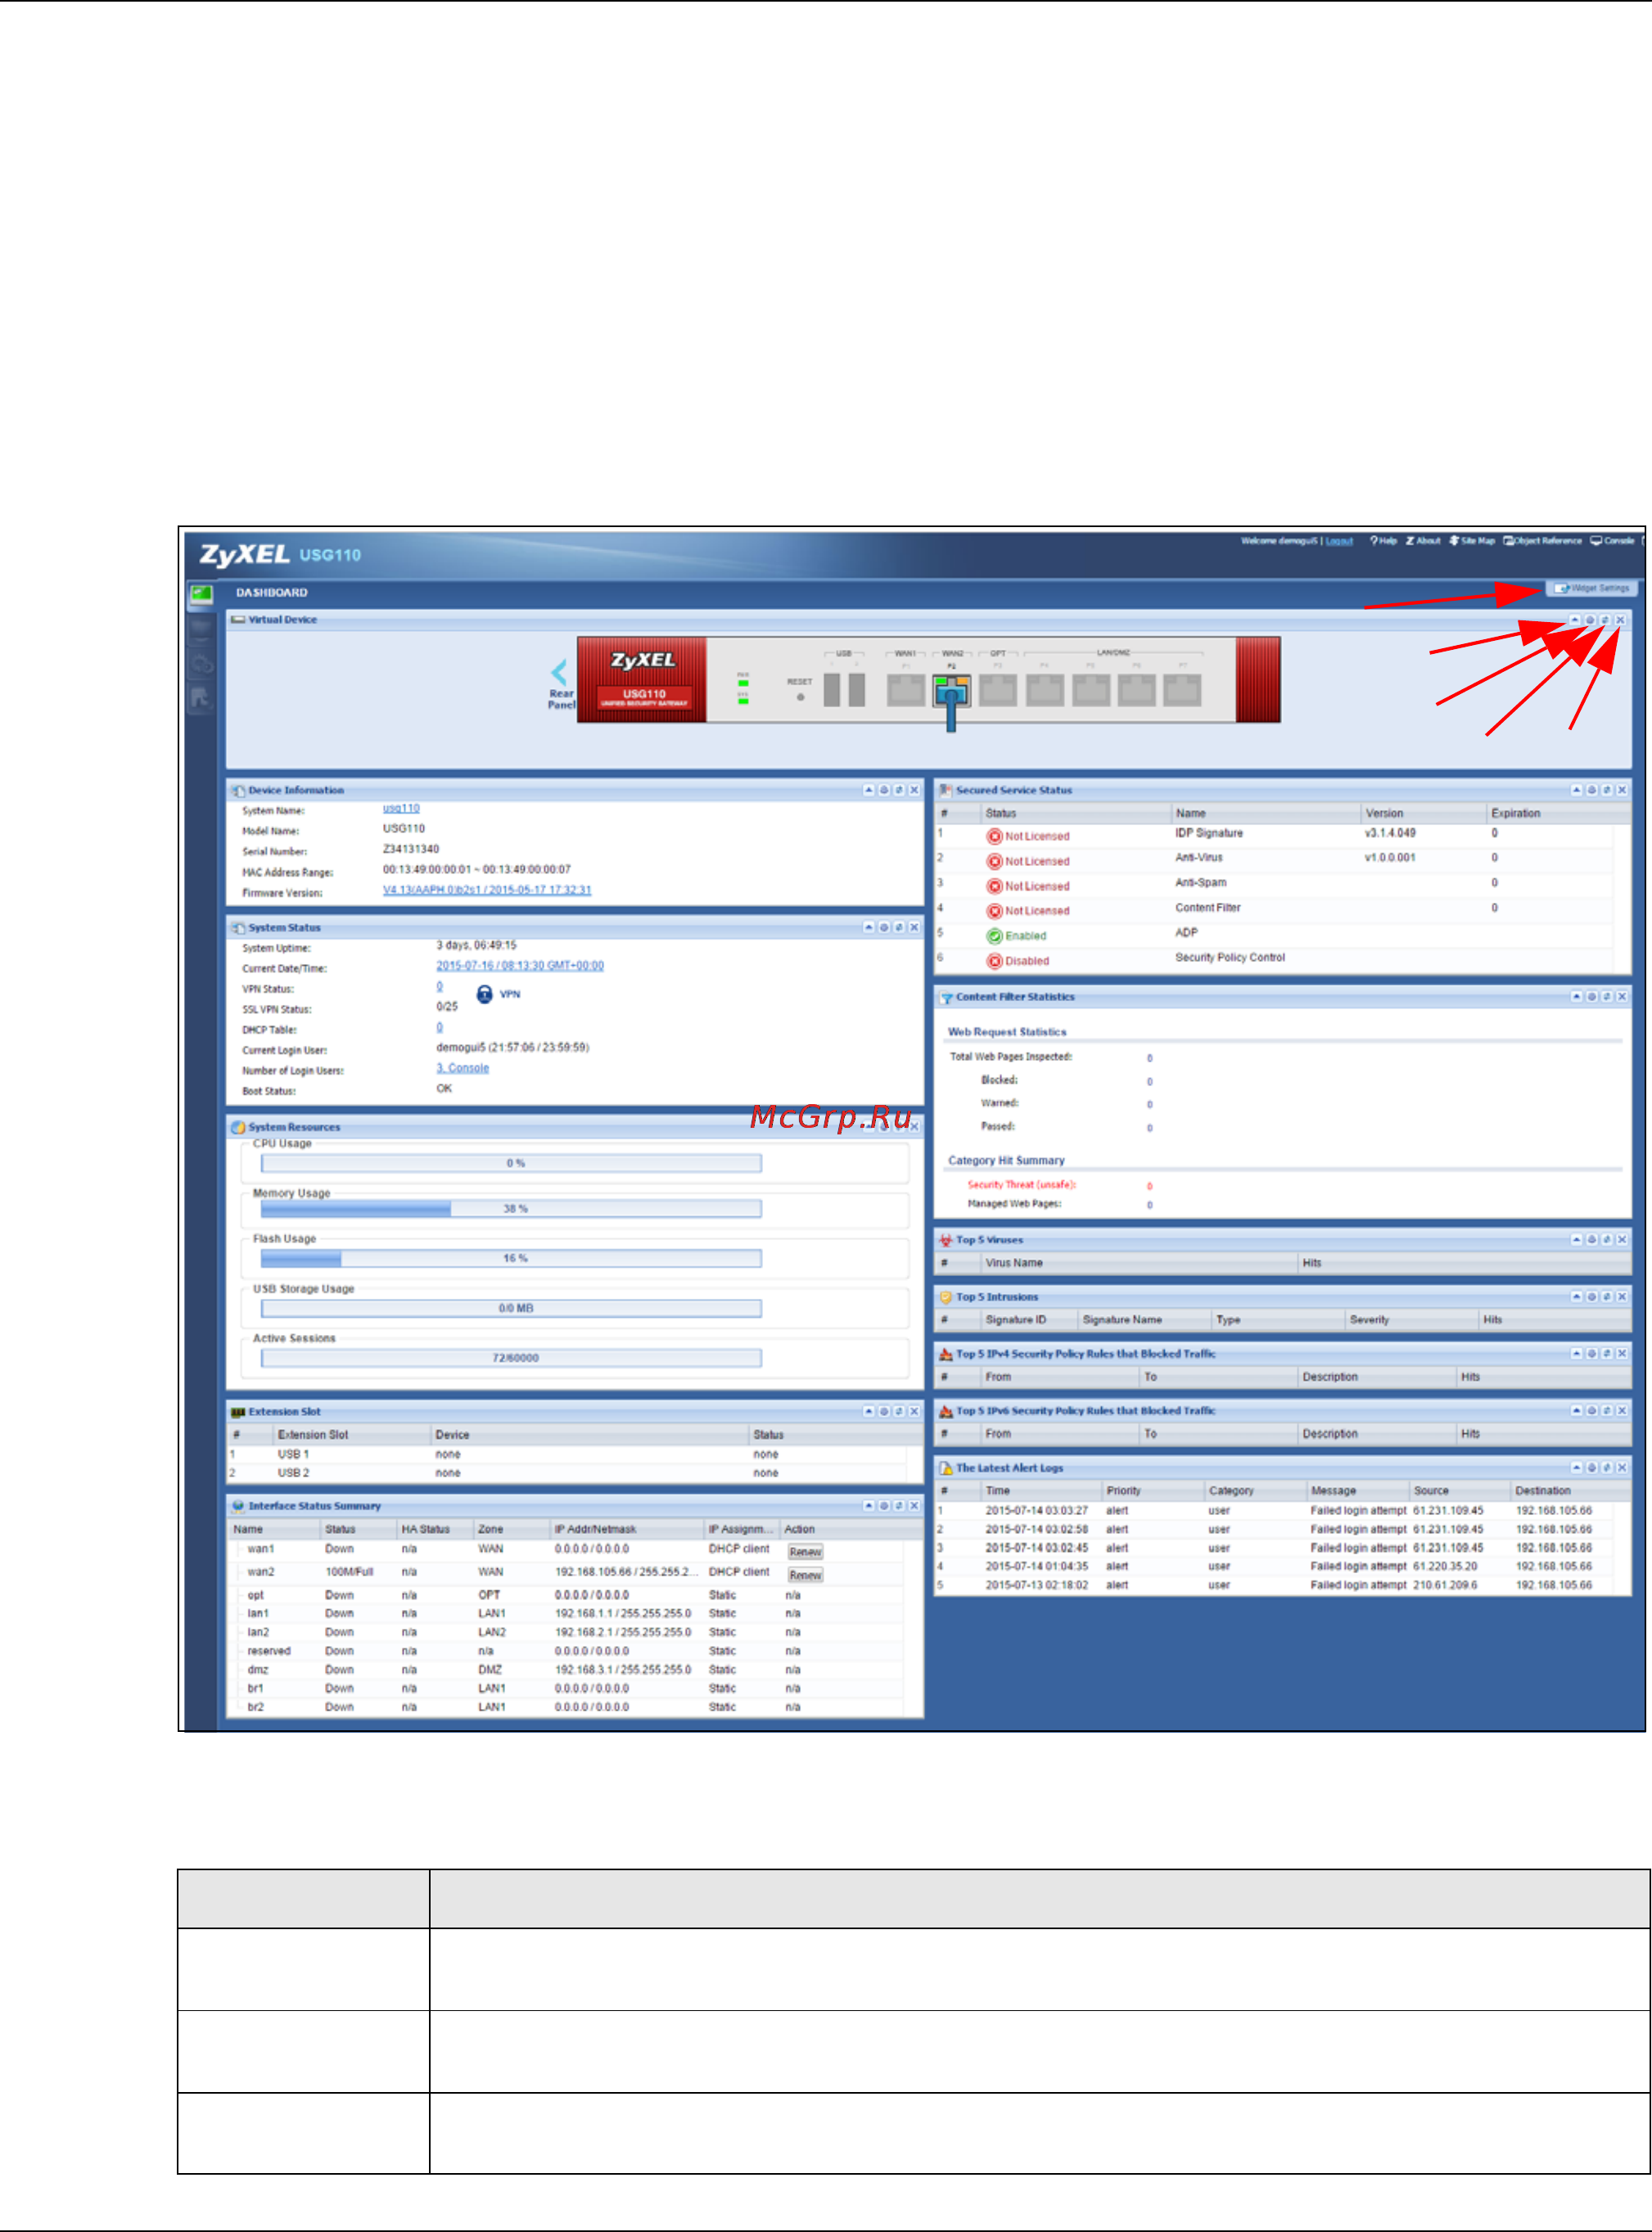
Task: Click the Logout link
Action: coord(1339,541)
